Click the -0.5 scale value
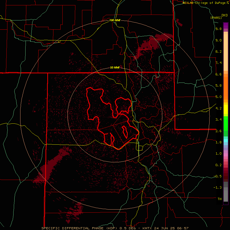 tap(217, 176)
